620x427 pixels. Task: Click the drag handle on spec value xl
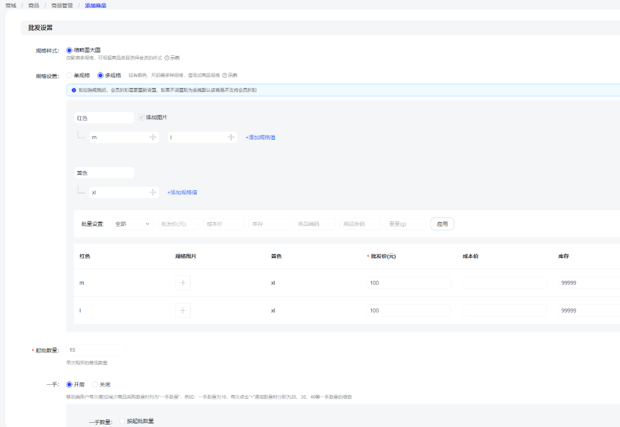coord(153,193)
